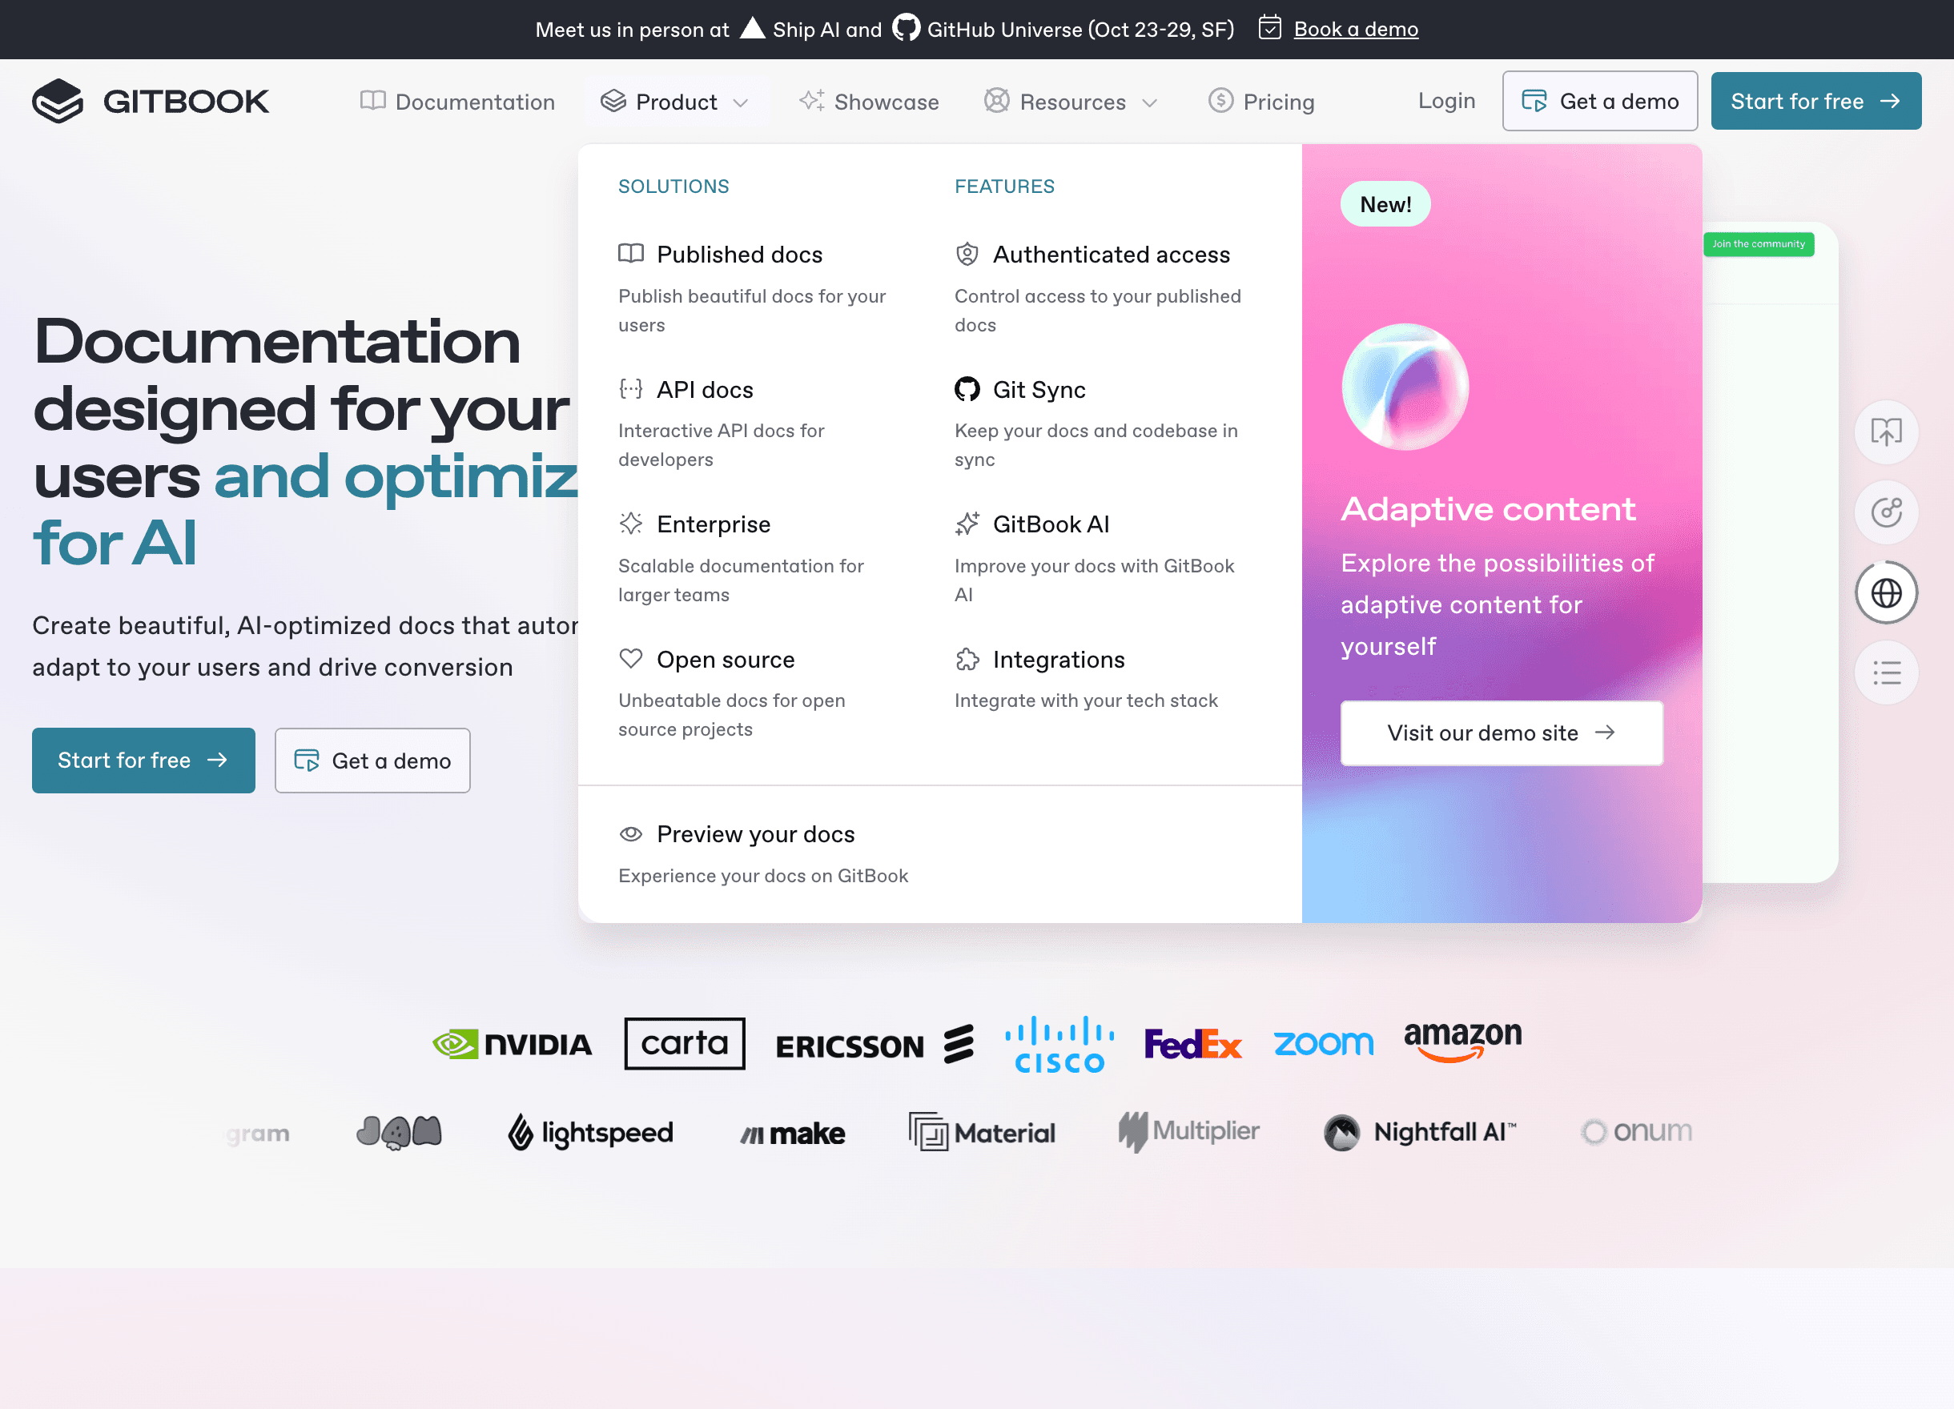Follow the Book a demo link
The image size is (1954, 1409).
pyautogui.click(x=1355, y=30)
